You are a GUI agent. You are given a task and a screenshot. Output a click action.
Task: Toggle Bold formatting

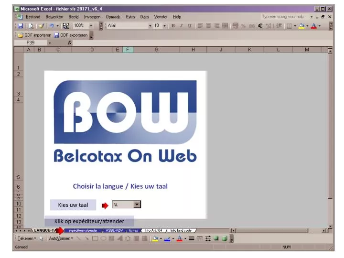pos(173,26)
